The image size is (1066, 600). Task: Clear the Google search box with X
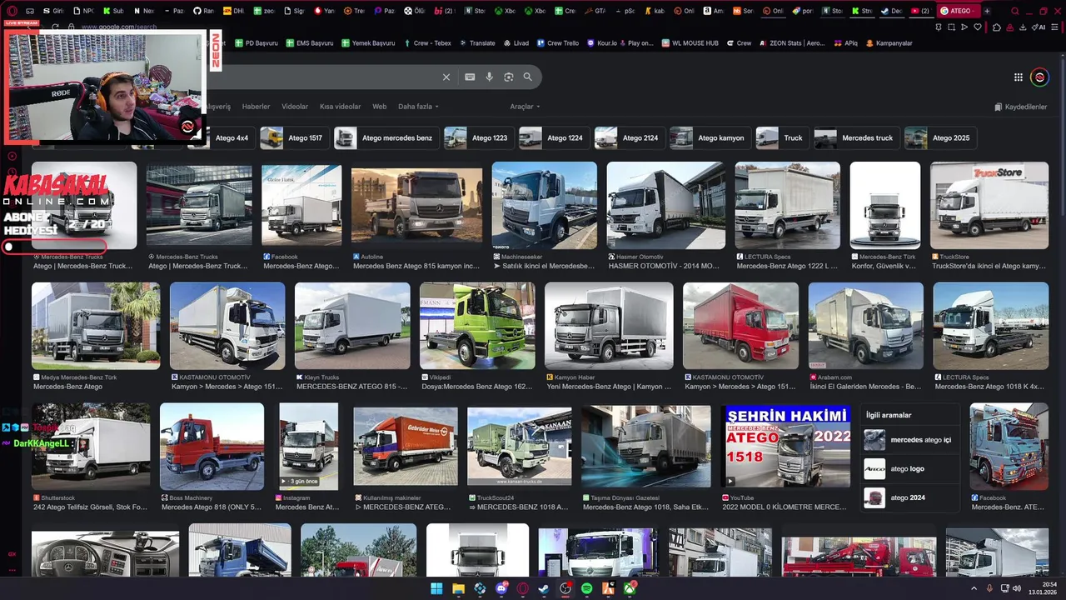446,77
